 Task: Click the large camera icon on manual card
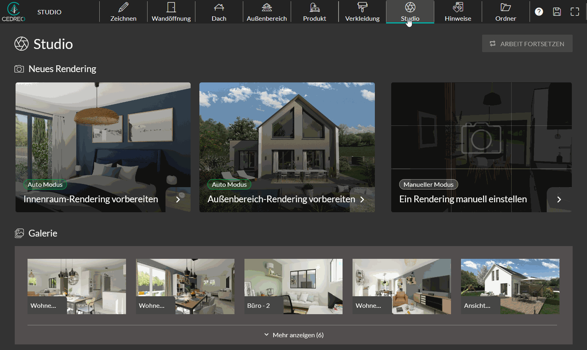481,138
